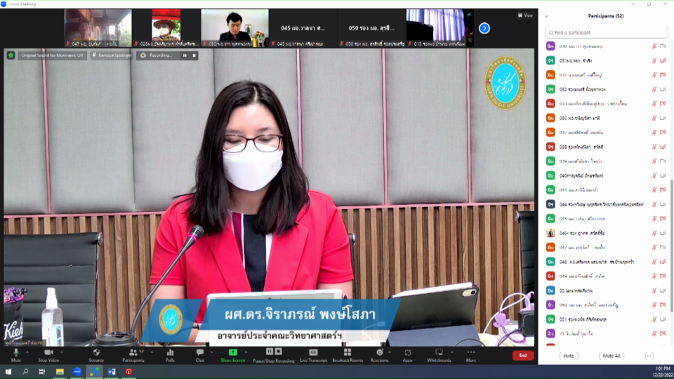Select thumbnail of participant 013
Screen dimensions: 674x379
pos(440,28)
